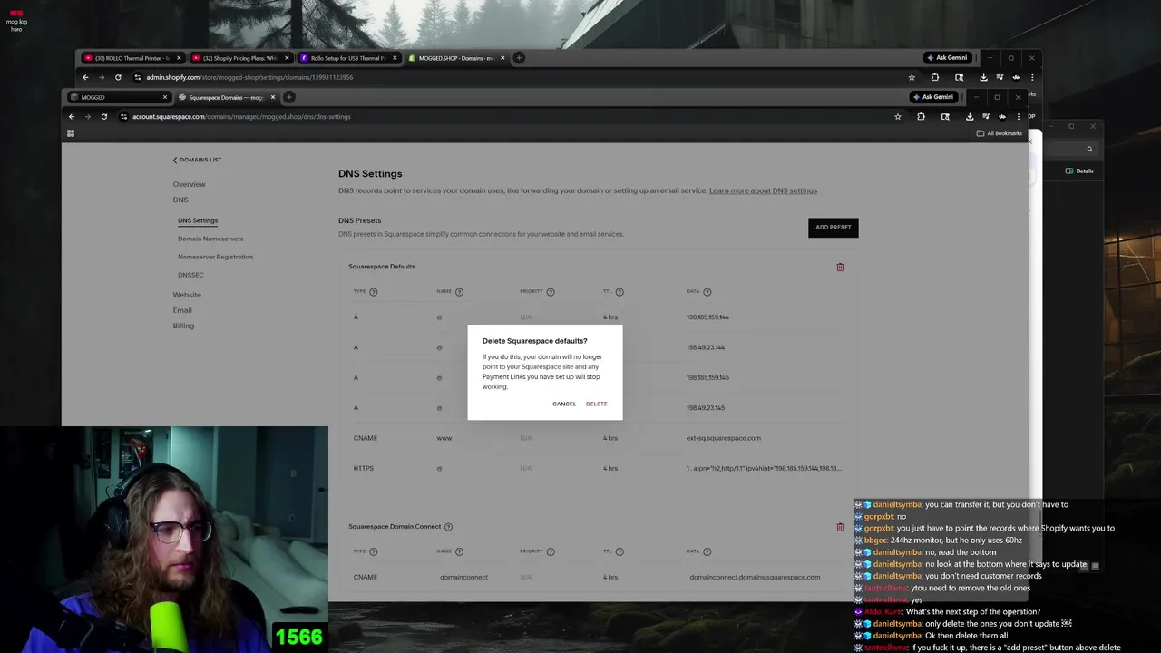Click back arrow in Squarespace browser window
The height and width of the screenshot is (653, 1161).
[x=72, y=116]
